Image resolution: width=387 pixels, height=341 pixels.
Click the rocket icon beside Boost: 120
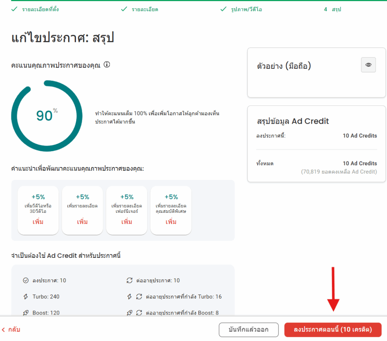click(26, 313)
